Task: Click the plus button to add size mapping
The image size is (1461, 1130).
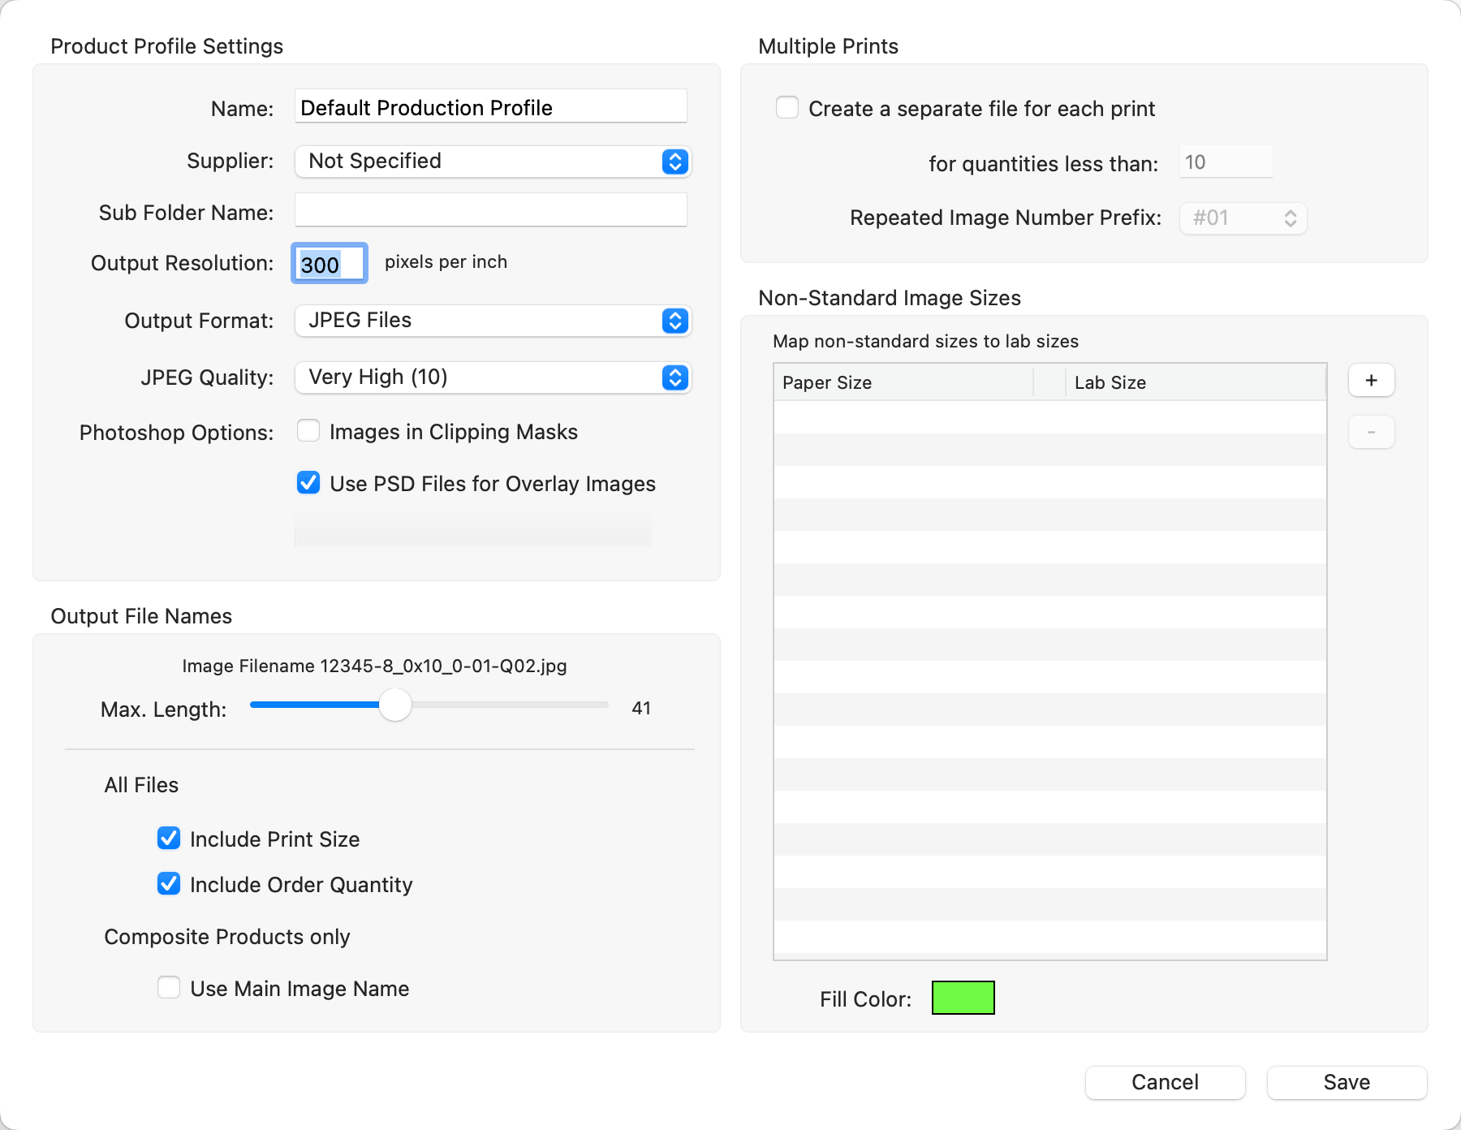Action: [1371, 381]
